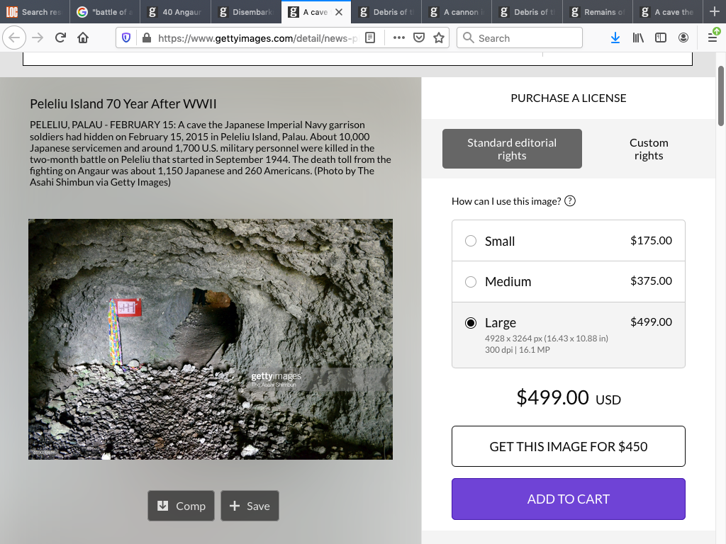Open the Downloads panel
This screenshot has width=726, height=544.
click(615, 38)
